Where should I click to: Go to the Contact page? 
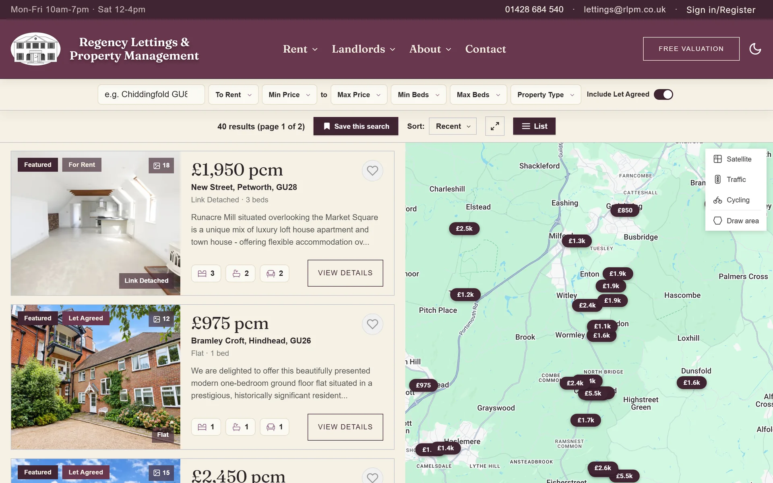(x=486, y=49)
